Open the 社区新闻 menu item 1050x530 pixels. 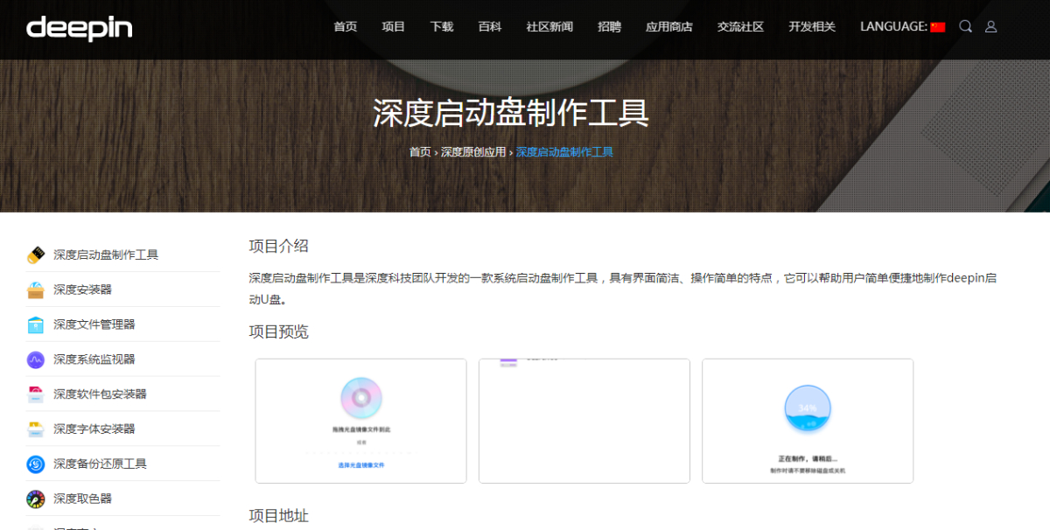point(549,26)
